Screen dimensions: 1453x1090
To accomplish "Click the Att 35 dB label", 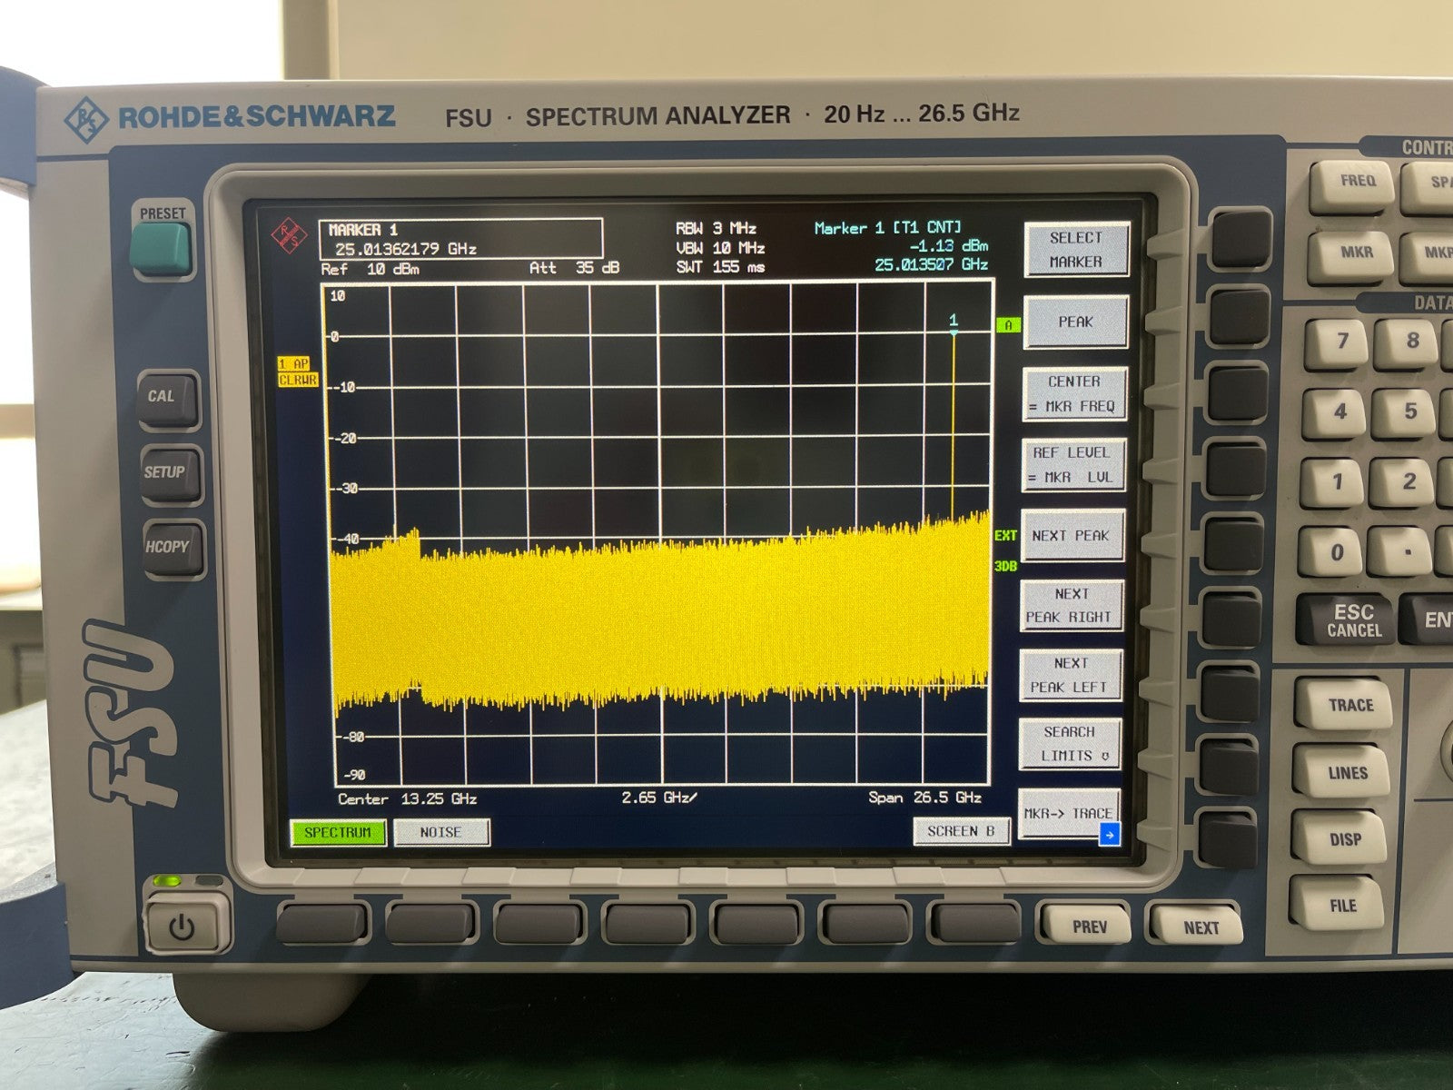I will [574, 268].
